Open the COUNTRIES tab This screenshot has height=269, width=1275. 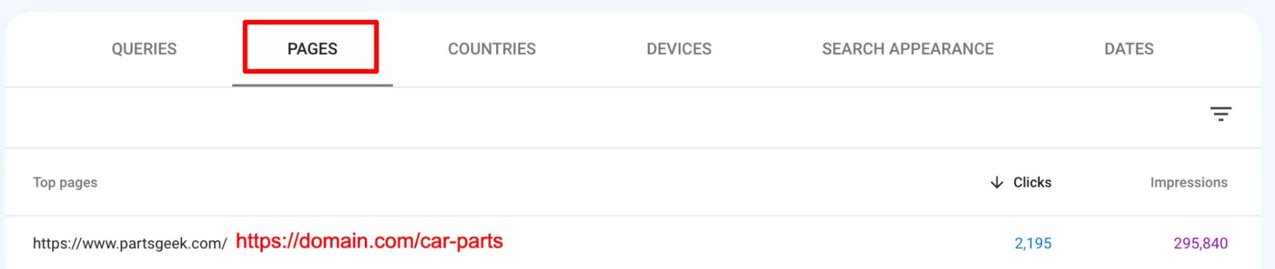pos(492,49)
